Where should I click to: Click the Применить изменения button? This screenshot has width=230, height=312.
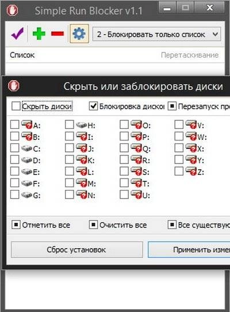(x=189, y=249)
